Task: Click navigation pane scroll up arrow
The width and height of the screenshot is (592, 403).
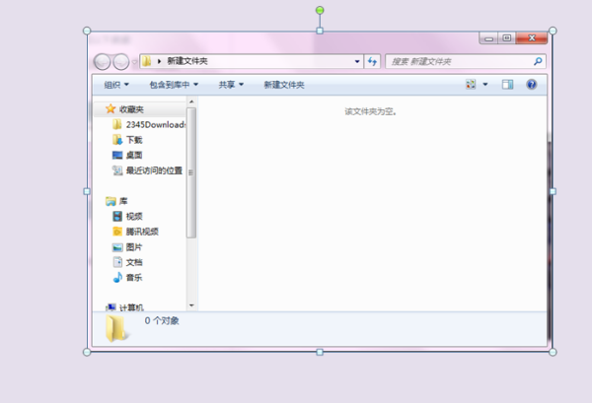Action: click(x=191, y=101)
